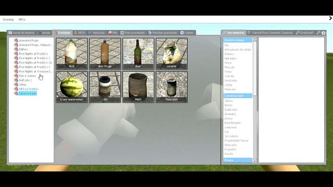The height and width of the screenshot is (187, 333).
Task: Select the Rueda tool
Action: pos(228,154)
